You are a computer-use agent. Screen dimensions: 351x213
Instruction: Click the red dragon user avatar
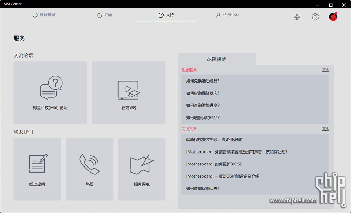click(x=333, y=16)
